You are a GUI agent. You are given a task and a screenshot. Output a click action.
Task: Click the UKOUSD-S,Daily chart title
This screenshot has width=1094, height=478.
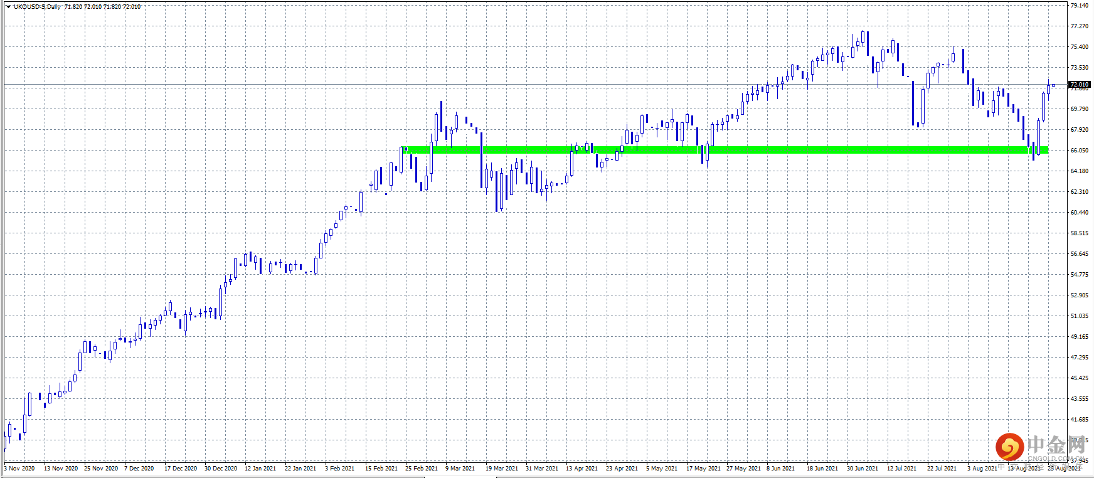point(38,7)
